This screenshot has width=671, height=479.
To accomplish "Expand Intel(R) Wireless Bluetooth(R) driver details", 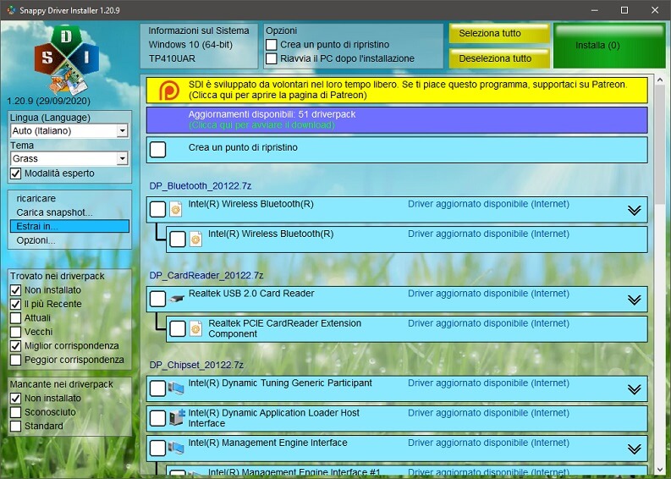I will click(635, 210).
